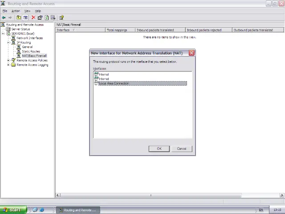Launch Internet Explorer from quick launch
285x214 pixels.
coord(42,210)
